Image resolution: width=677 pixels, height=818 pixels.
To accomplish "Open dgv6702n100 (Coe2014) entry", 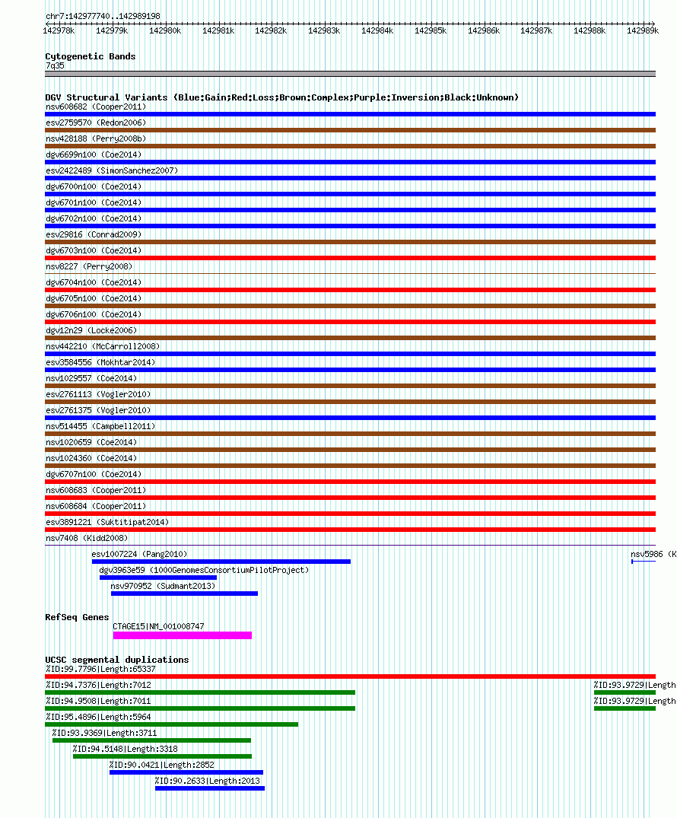I will [x=94, y=218].
